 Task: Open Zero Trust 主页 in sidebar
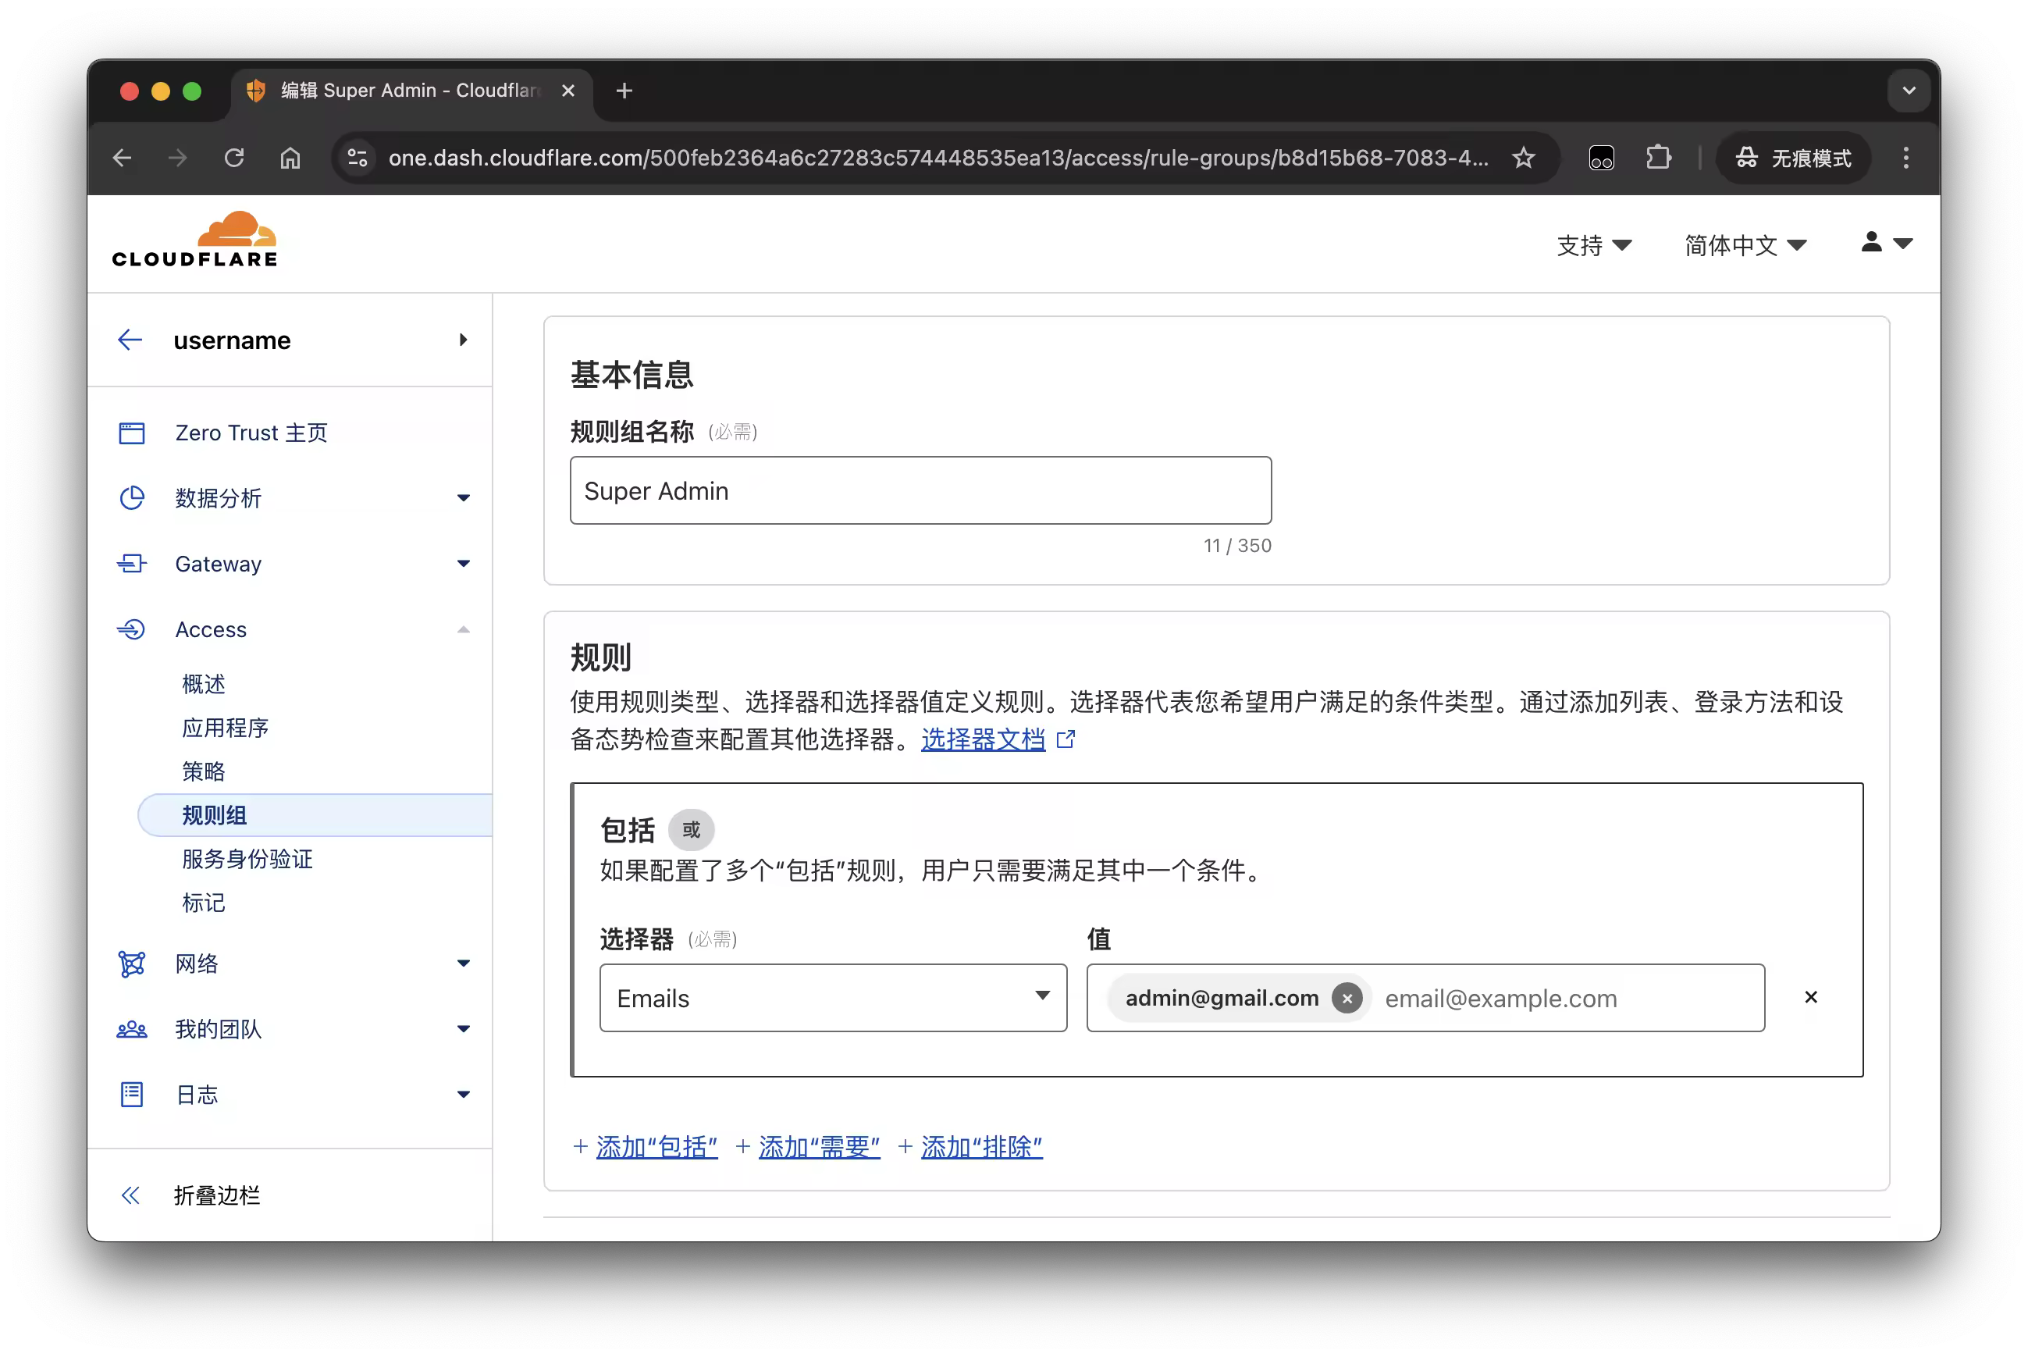pyautogui.click(x=252, y=433)
